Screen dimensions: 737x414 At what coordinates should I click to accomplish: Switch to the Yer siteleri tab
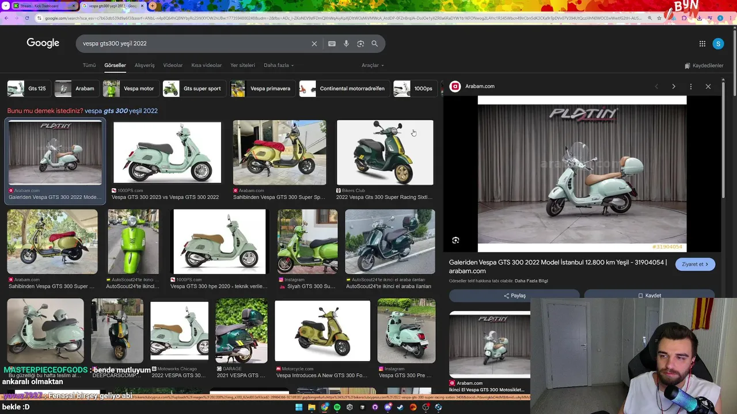point(242,65)
